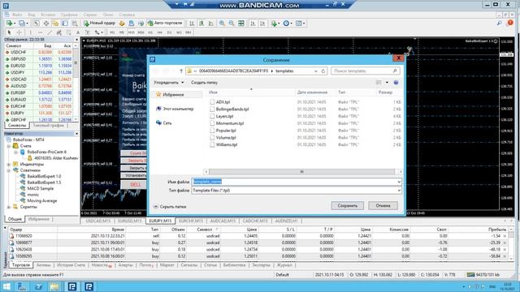The height and width of the screenshot is (292, 520).
Task: Open the Графики menu
Action: tap(69, 15)
